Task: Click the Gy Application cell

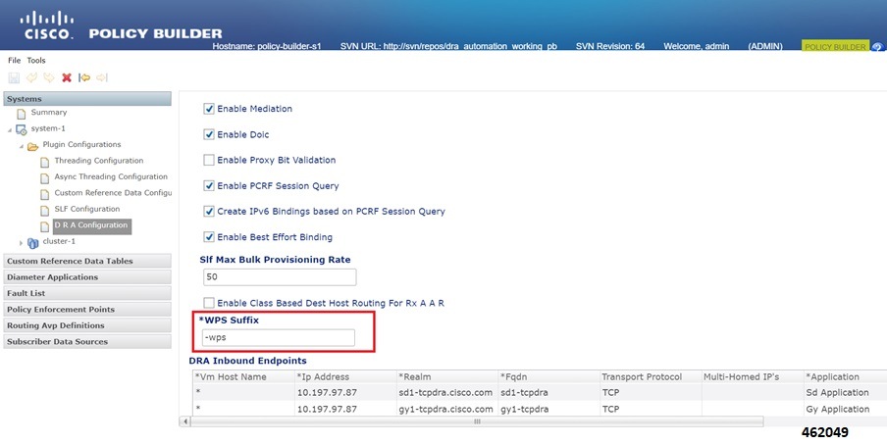Action: 837,409
